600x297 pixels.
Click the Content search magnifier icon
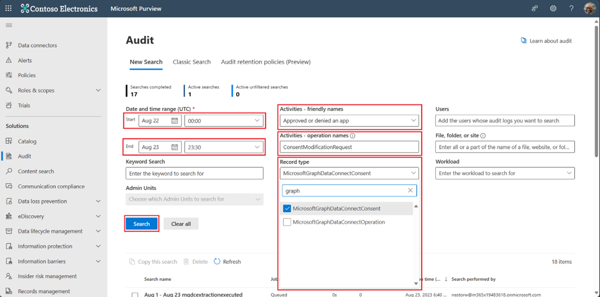point(9,171)
